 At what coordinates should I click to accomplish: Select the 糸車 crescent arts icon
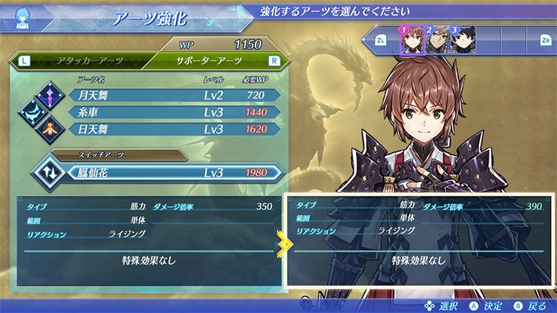(33, 113)
